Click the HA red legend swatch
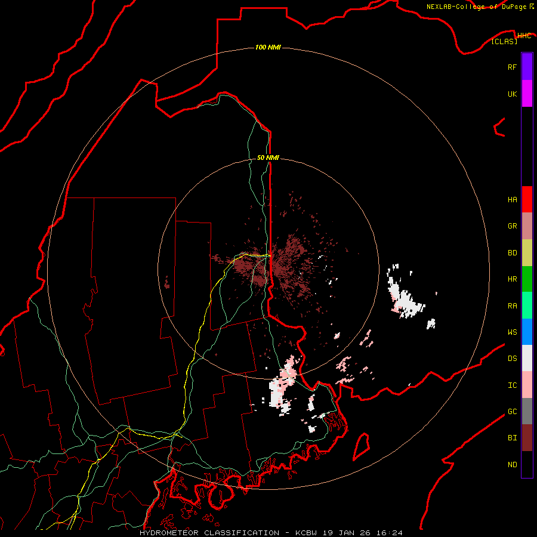The height and width of the screenshot is (537, 537). click(527, 199)
